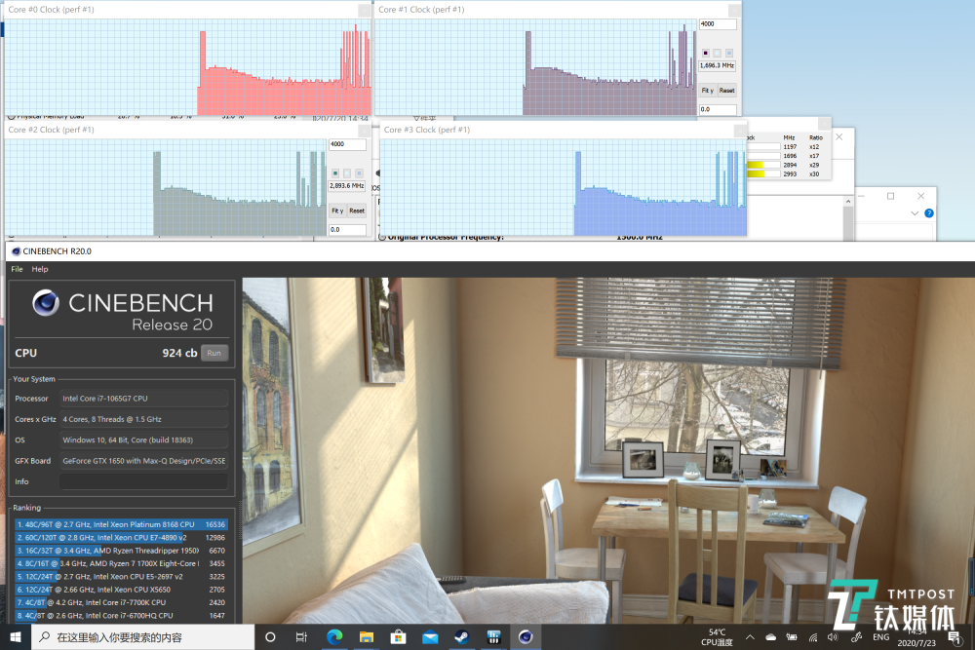This screenshot has width=975, height=650.
Task: Maximize the small background window
Action: coord(890,197)
